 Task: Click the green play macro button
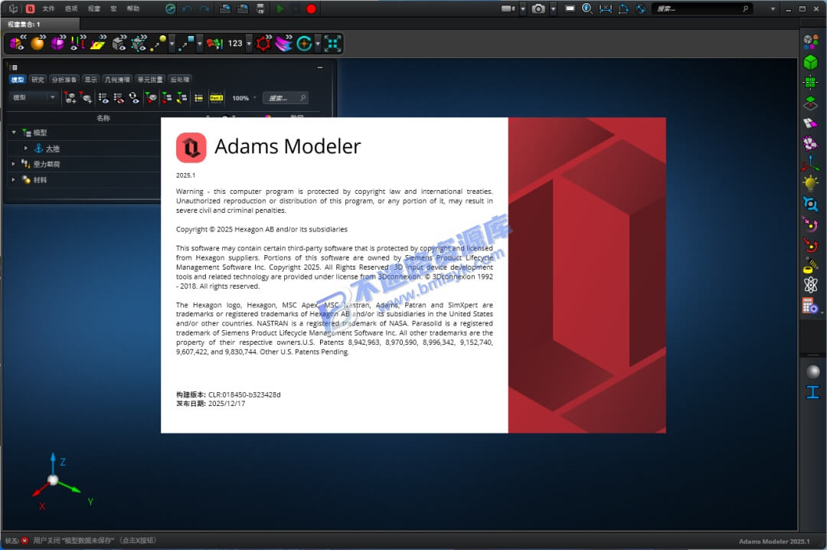pyautogui.click(x=280, y=8)
